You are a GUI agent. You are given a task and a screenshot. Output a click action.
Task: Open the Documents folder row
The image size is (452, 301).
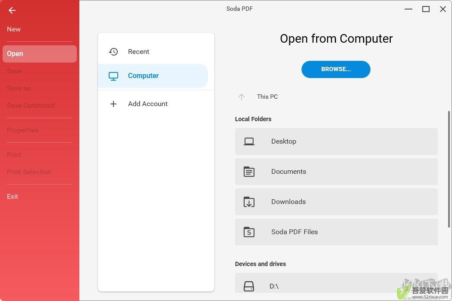pos(336,172)
